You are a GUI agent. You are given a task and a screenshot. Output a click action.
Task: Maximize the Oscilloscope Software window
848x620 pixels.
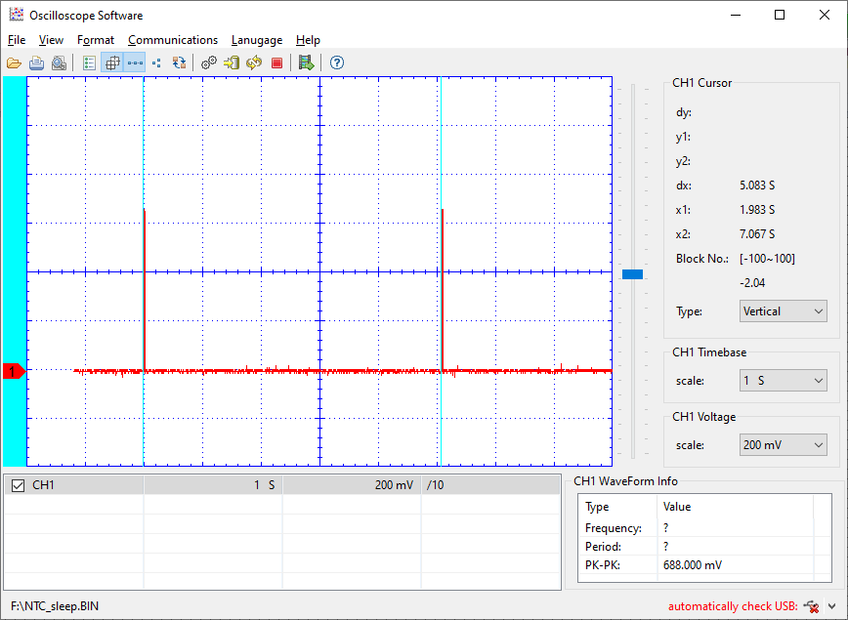click(x=780, y=15)
